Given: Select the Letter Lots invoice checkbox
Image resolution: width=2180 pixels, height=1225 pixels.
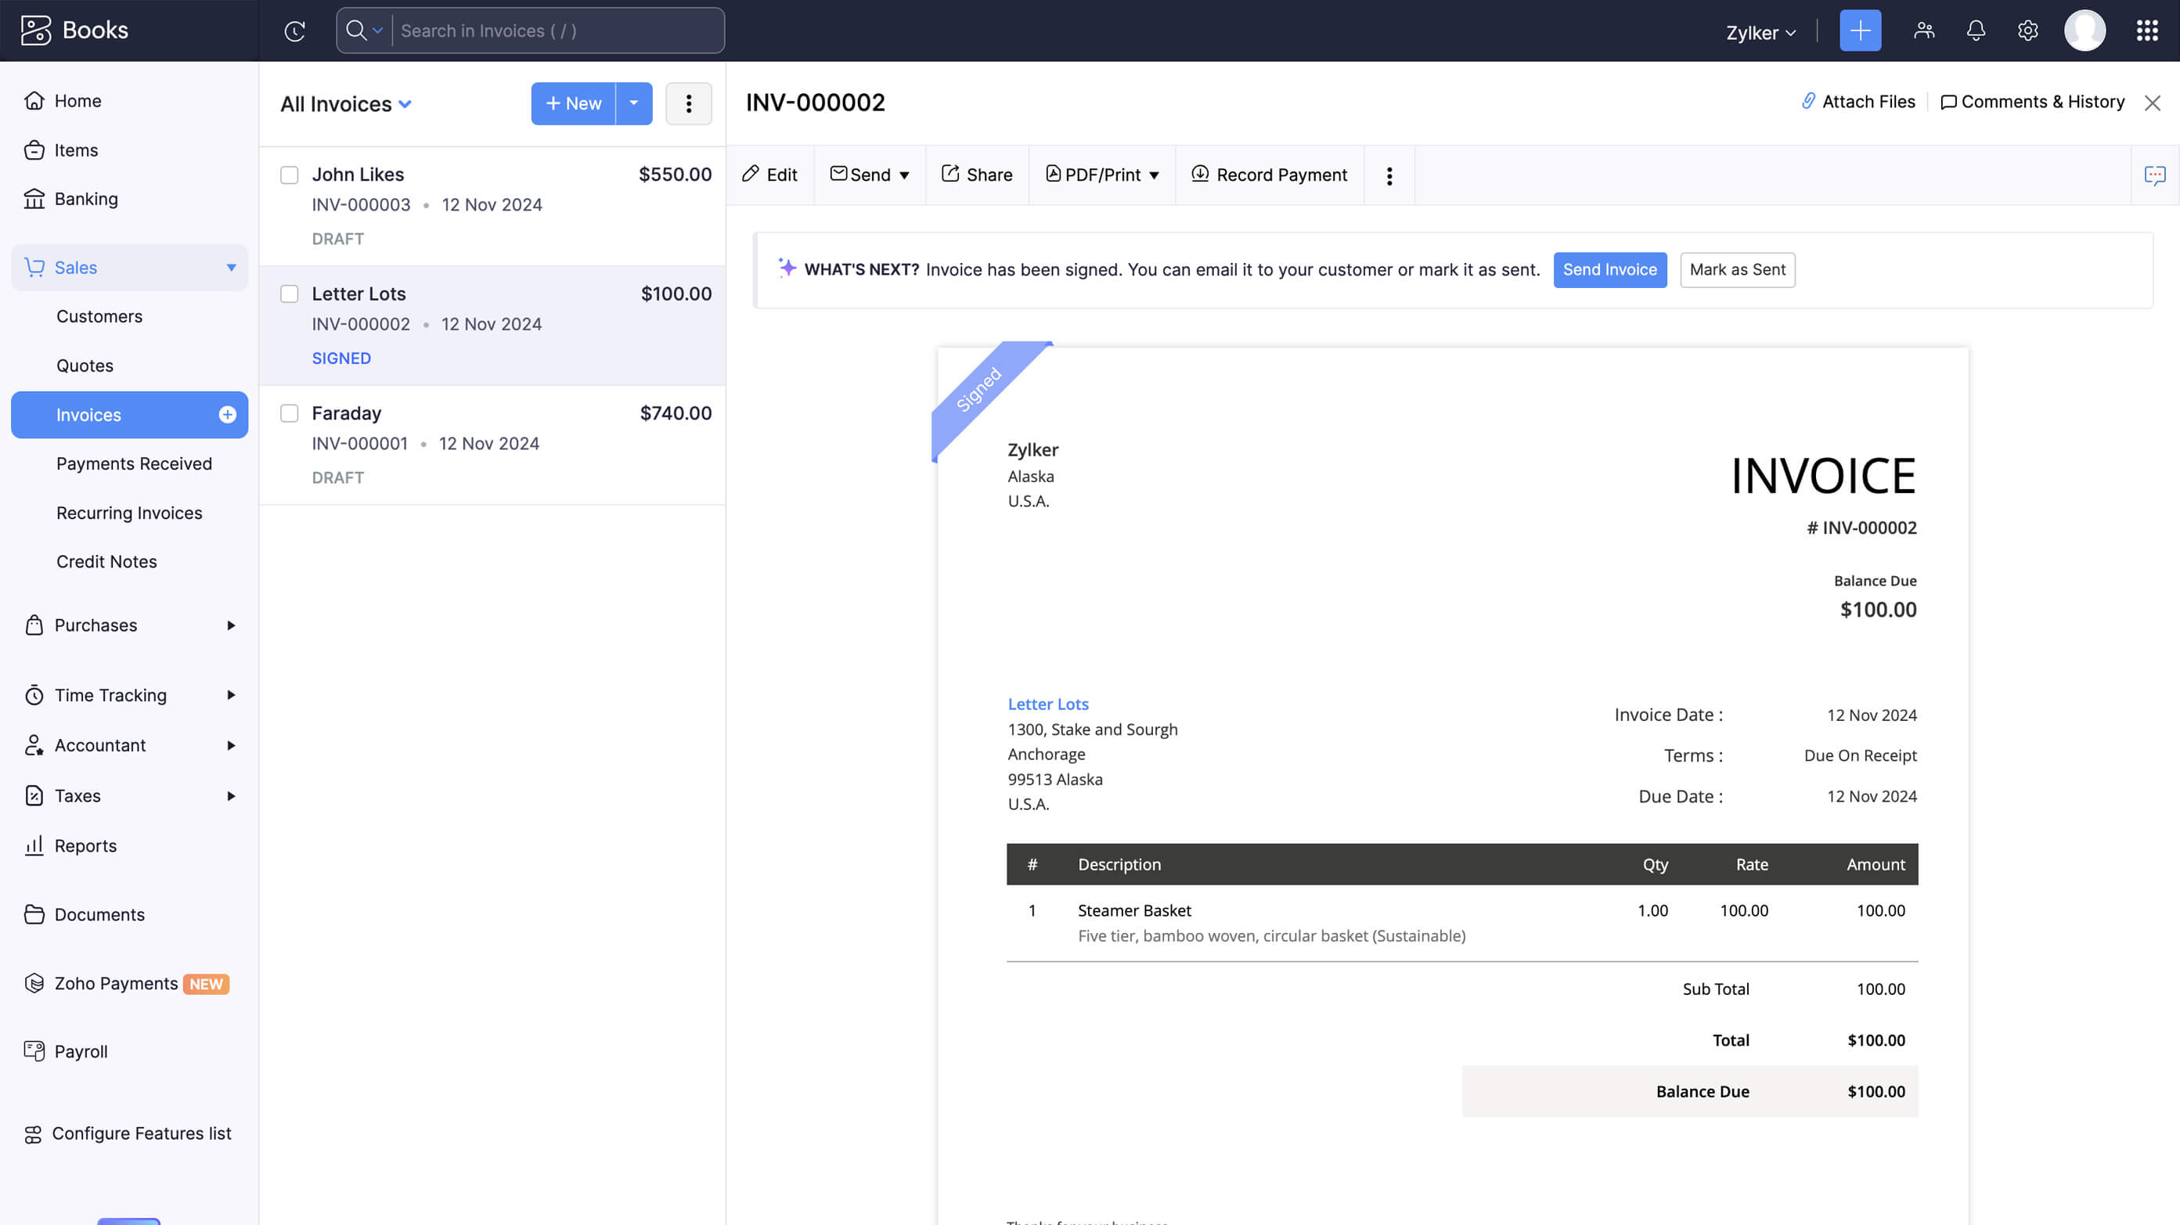Looking at the screenshot, I should (x=290, y=294).
